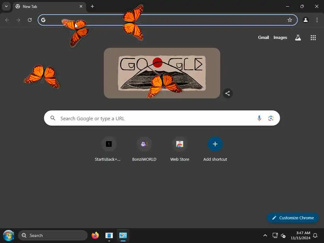The height and width of the screenshot is (243, 324).
Task: Open the Web Store shortcut
Action: tap(180, 149)
